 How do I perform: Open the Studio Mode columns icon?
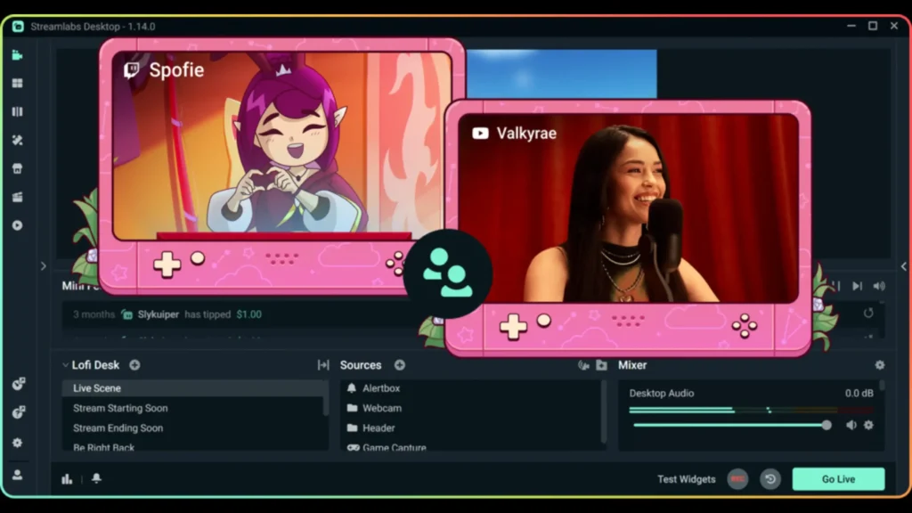[x=18, y=111]
